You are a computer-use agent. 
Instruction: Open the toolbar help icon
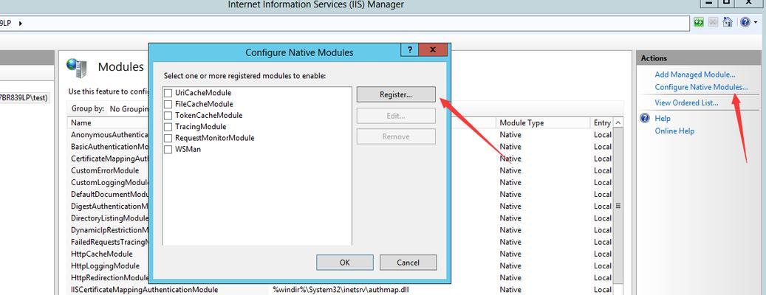(x=745, y=22)
